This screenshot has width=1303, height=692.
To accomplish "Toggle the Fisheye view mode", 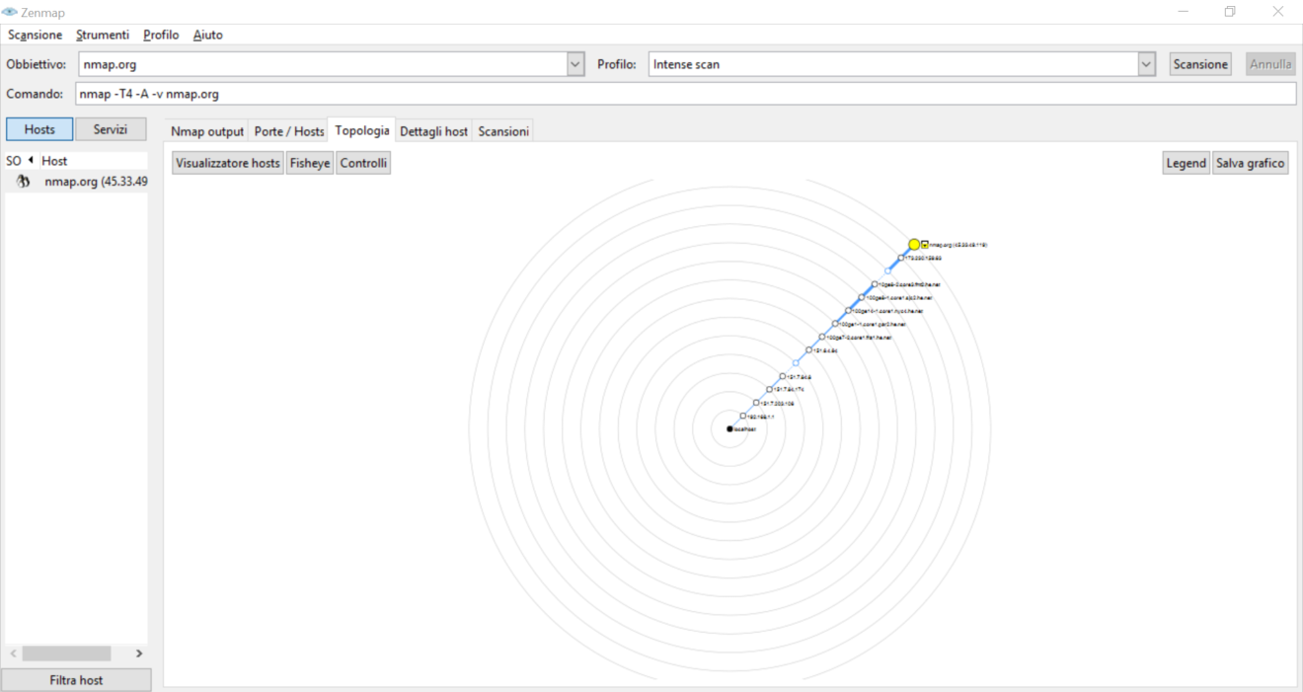I will click(309, 163).
